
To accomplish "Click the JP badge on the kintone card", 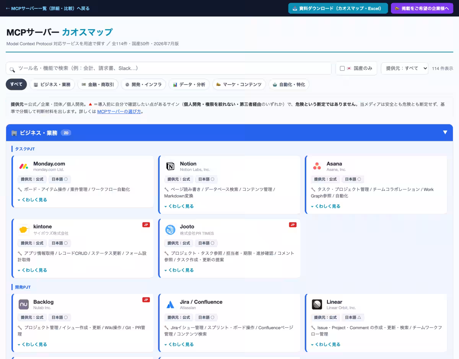I will 146,225.
